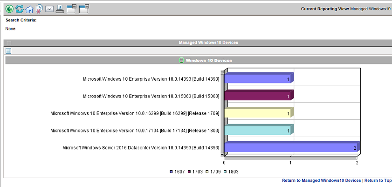Select the 1703 legend swatch
The width and height of the screenshot is (392, 187).
(x=189, y=172)
